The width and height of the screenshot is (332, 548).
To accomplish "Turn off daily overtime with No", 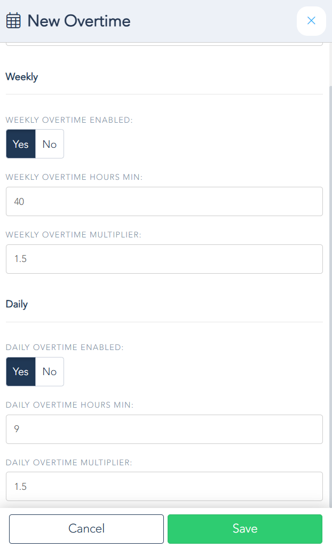I will [50, 371].
